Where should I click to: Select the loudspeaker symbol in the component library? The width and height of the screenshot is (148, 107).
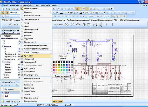pos(100,25)
